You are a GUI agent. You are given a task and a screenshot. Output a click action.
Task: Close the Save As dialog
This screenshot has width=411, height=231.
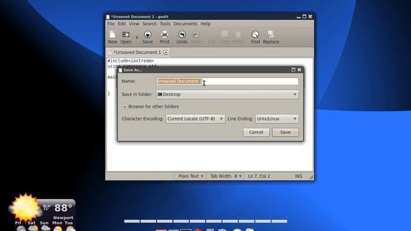[x=299, y=70]
